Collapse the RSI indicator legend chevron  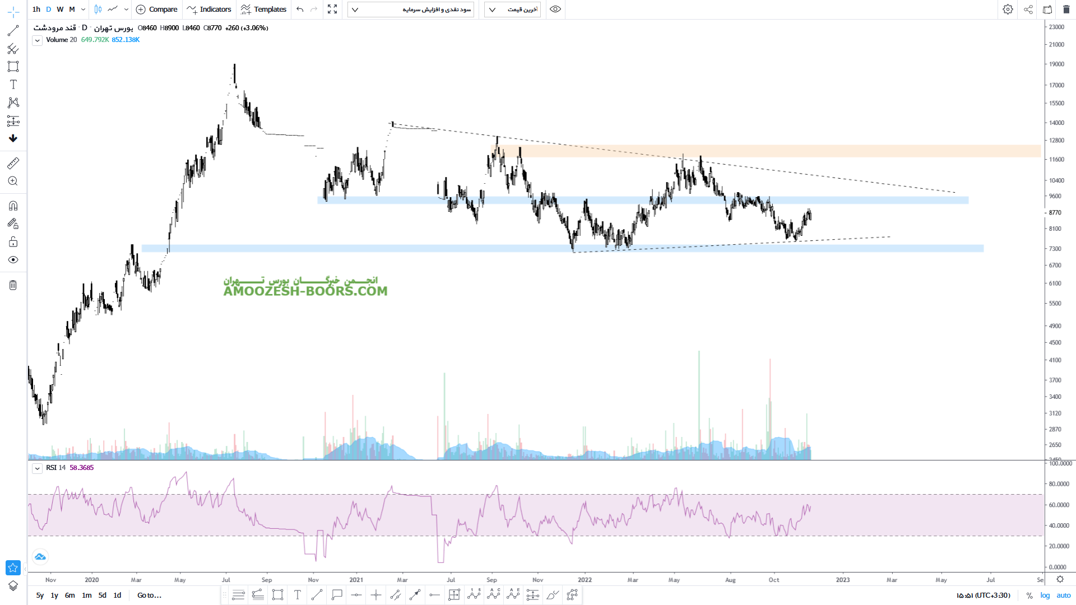pyautogui.click(x=37, y=468)
